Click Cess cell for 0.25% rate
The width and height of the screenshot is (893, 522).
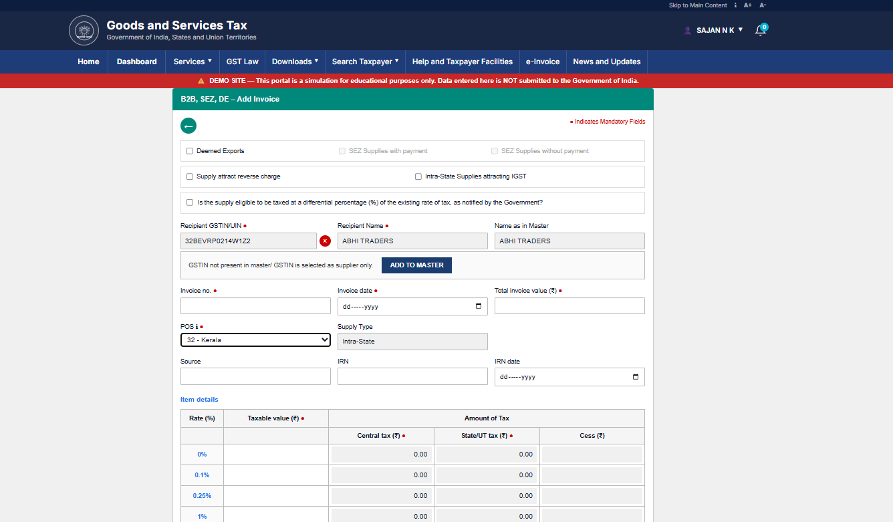pos(592,496)
